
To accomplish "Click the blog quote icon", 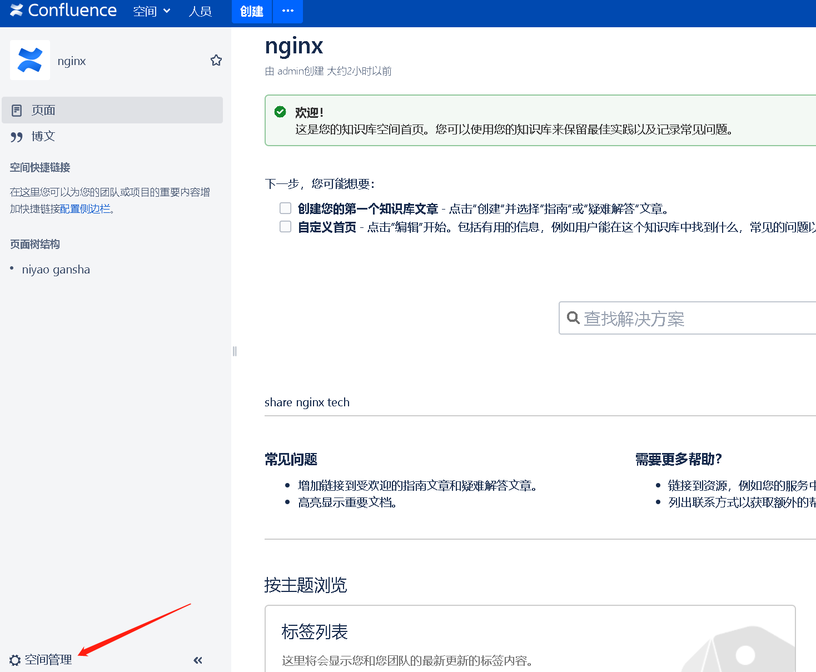I will pyautogui.click(x=17, y=137).
